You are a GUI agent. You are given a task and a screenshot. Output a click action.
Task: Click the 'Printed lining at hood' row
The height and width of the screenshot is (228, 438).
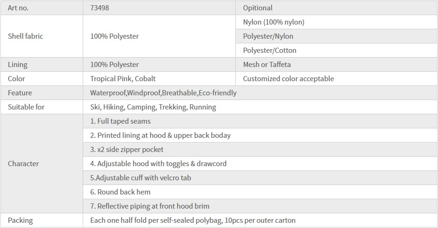point(160,135)
